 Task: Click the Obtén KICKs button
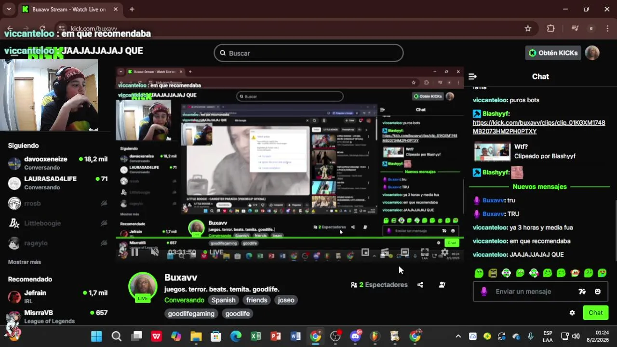point(553,53)
